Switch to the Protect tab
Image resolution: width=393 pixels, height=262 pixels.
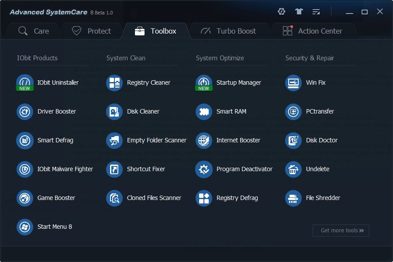tap(91, 31)
